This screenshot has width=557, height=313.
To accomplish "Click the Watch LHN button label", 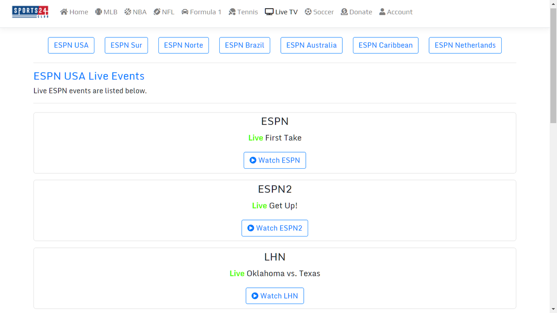I will coord(279,296).
